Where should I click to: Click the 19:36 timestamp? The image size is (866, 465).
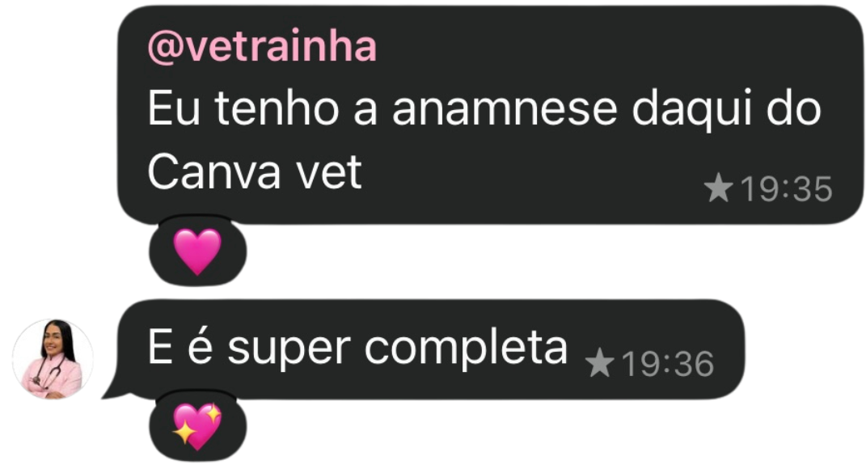(x=668, y=364)
